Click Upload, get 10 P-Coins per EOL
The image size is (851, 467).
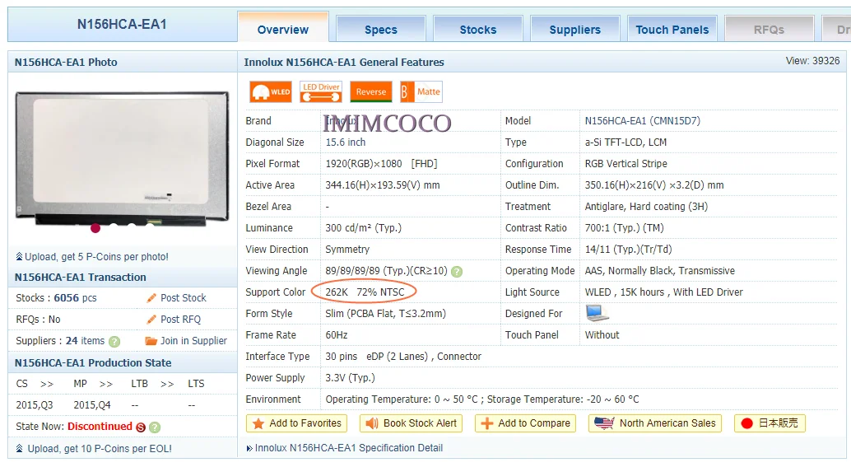tap(100, 449)
